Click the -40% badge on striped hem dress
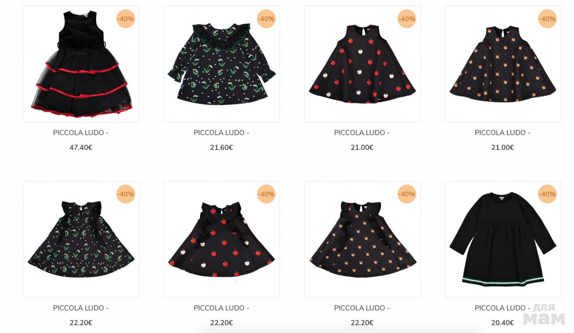This screenshot has width=574, height=333. coord(547,194)
